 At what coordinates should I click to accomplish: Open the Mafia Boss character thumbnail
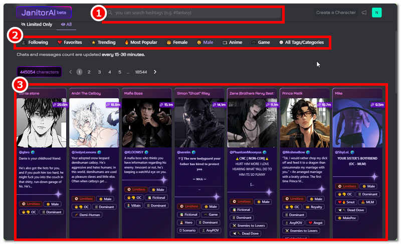click(x=146, y=122)
